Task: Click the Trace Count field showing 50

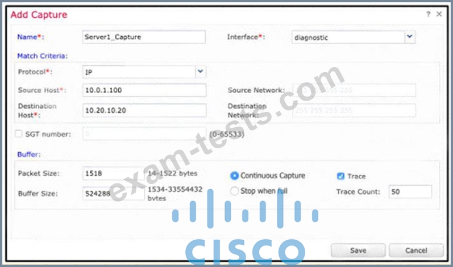Action: click(410, 191)
